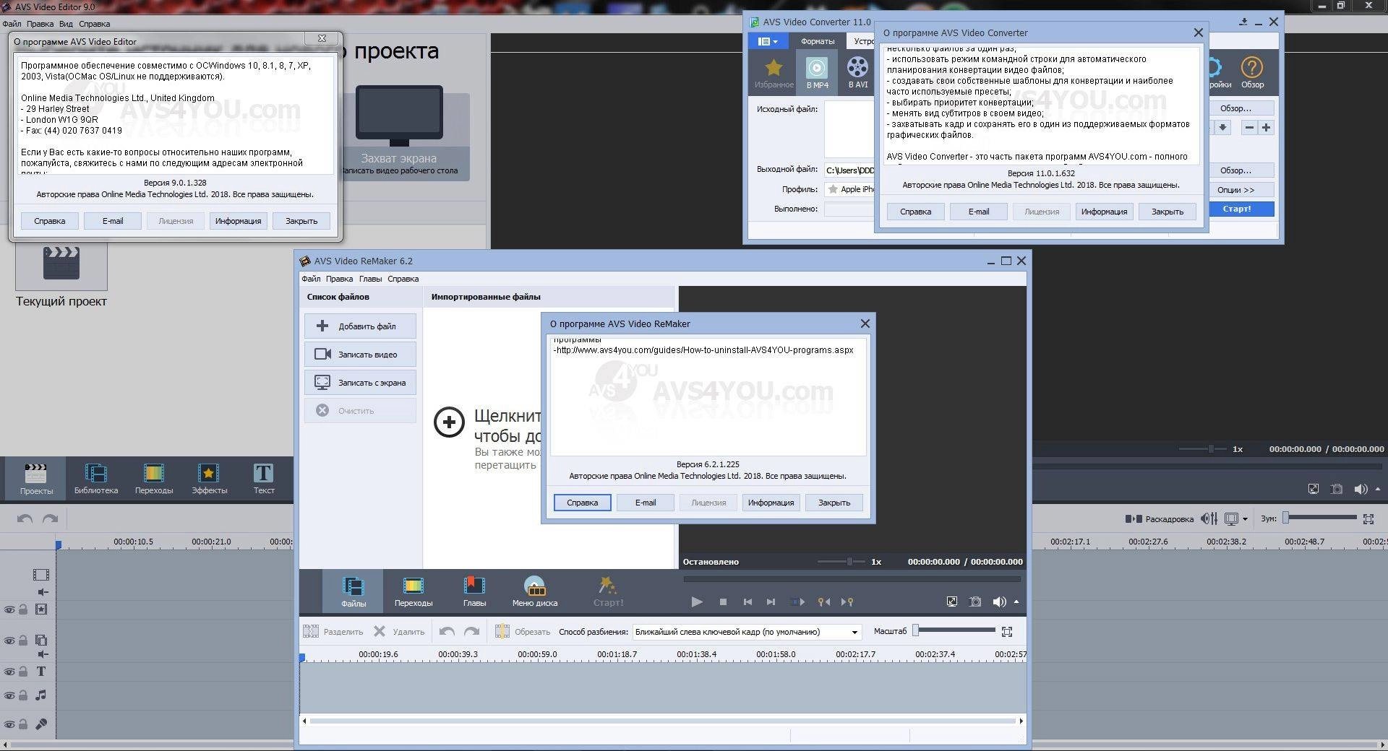Open the Библиотека media library panel
1388x751 pixels.
(95, 478)
